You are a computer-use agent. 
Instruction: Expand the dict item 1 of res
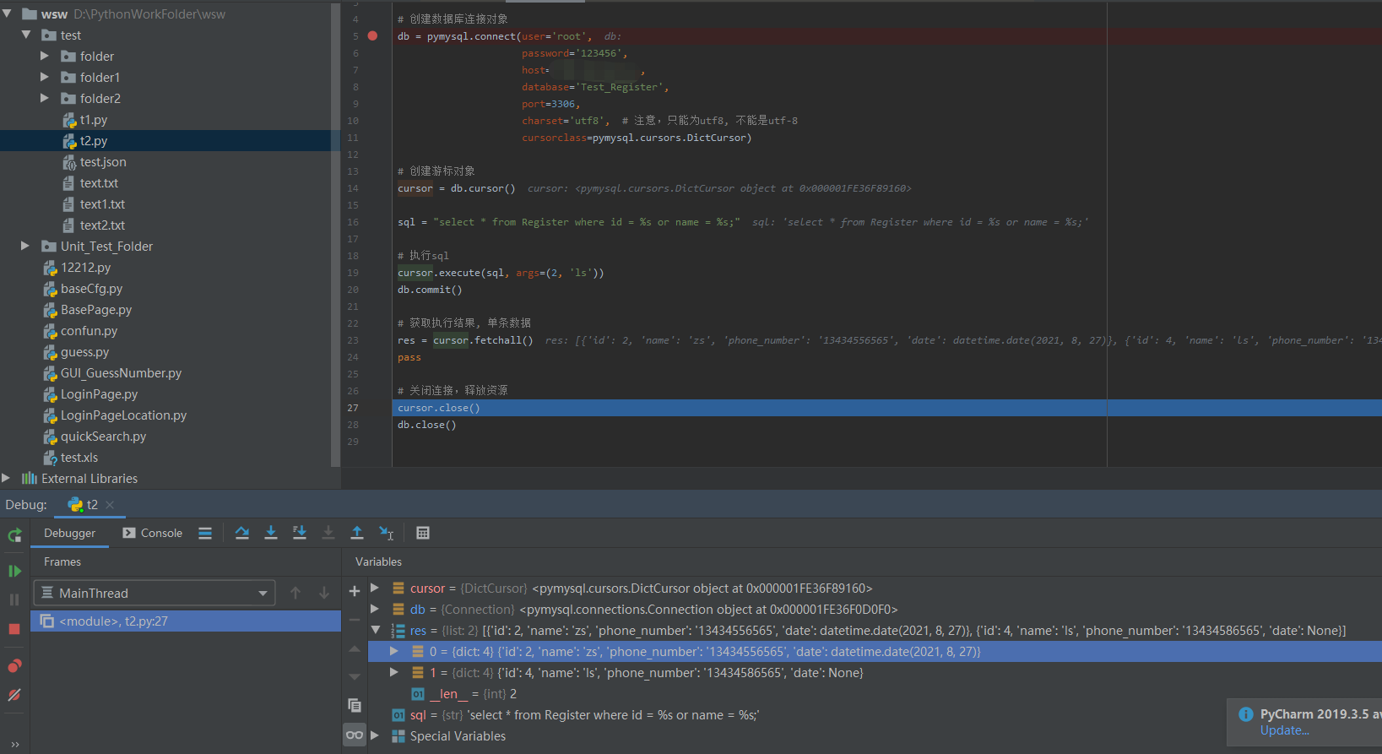(394, 672)
